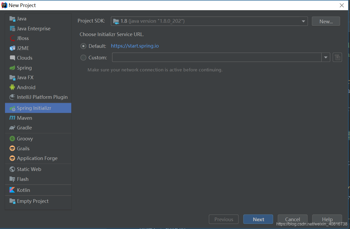Click the Kotlin logo icon
Viewport: 350px width, 229px height.
[12, 190]
